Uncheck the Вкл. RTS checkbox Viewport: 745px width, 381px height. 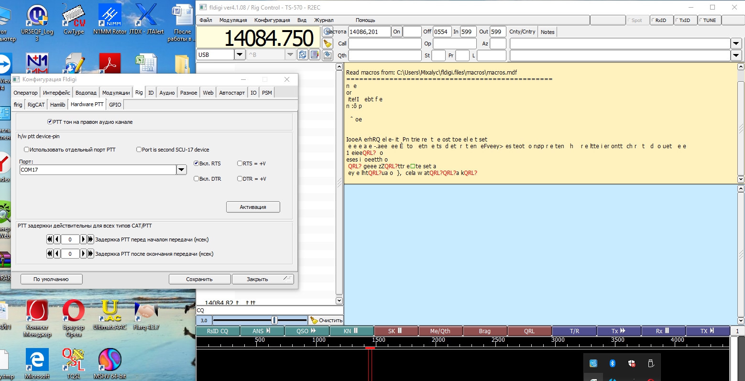tap(196, 163)
